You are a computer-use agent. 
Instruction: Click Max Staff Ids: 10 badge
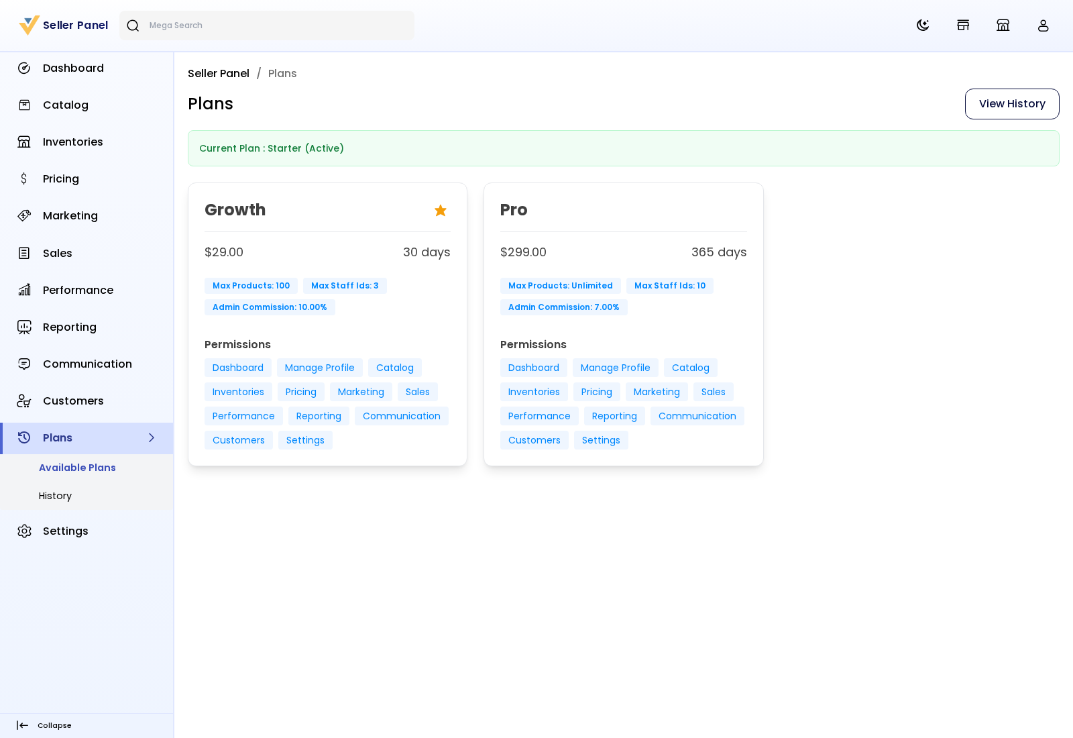[670, 286]
